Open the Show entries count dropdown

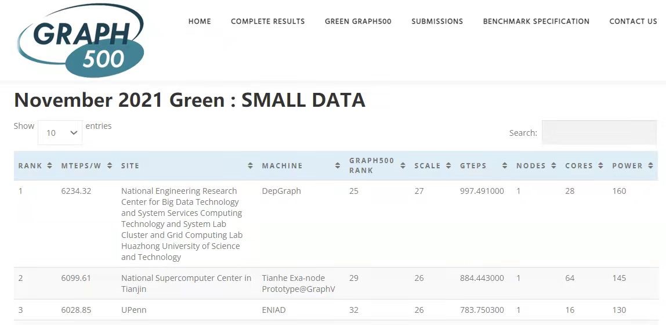[60, 133]
